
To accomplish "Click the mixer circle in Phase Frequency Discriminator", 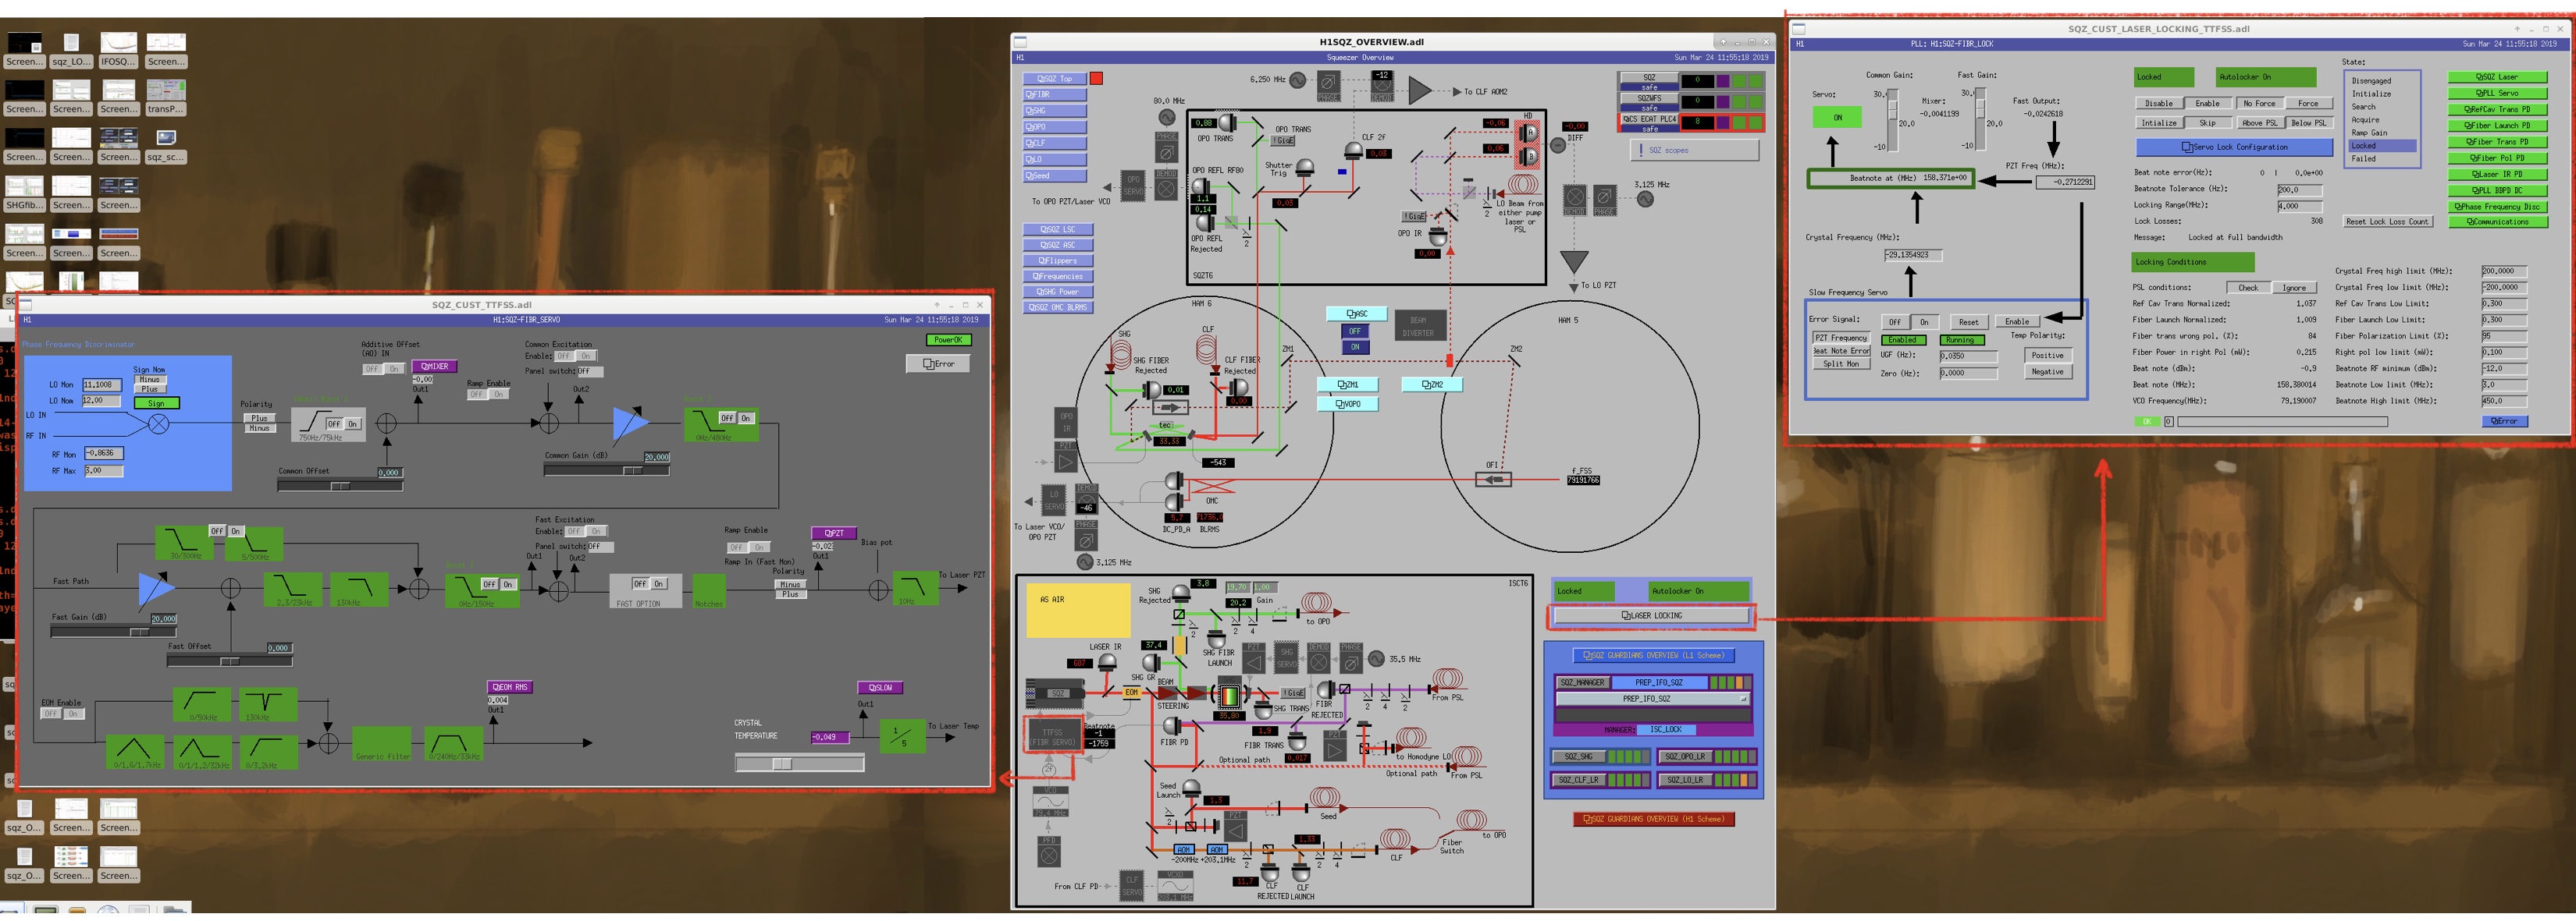I will click(158, 423).
